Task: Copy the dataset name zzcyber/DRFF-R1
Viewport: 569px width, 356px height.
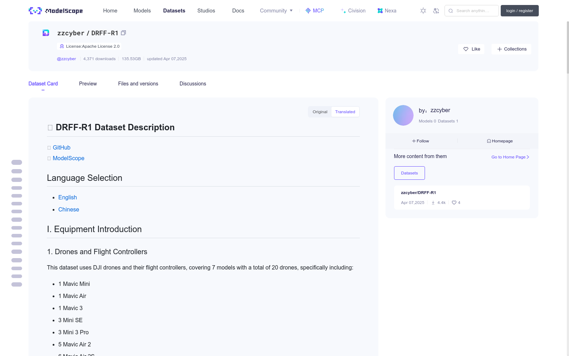Action: (x=123, y=33)
